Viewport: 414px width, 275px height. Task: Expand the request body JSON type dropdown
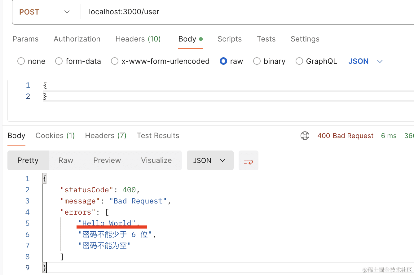pos(366,61)
